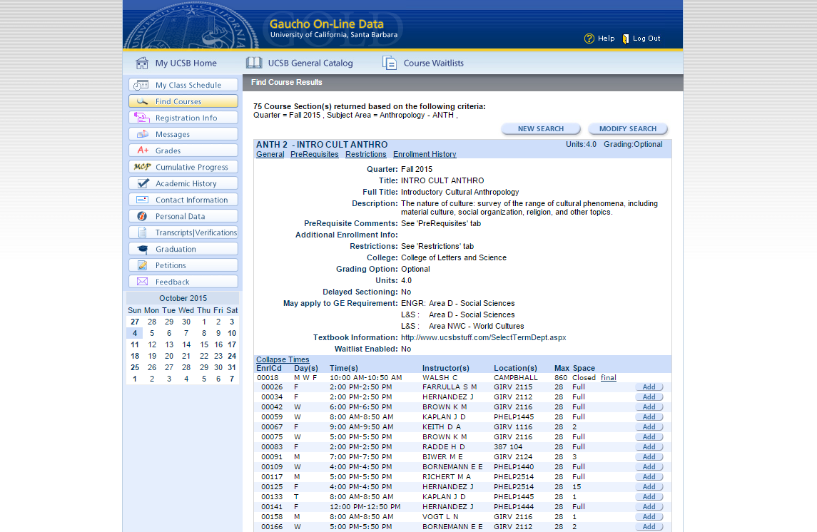
Task: Click the Personal Data icon
Action: click(x=142, y=216)
